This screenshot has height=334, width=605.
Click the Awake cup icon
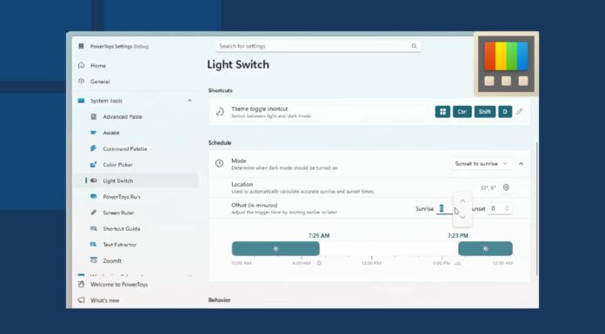93,133
